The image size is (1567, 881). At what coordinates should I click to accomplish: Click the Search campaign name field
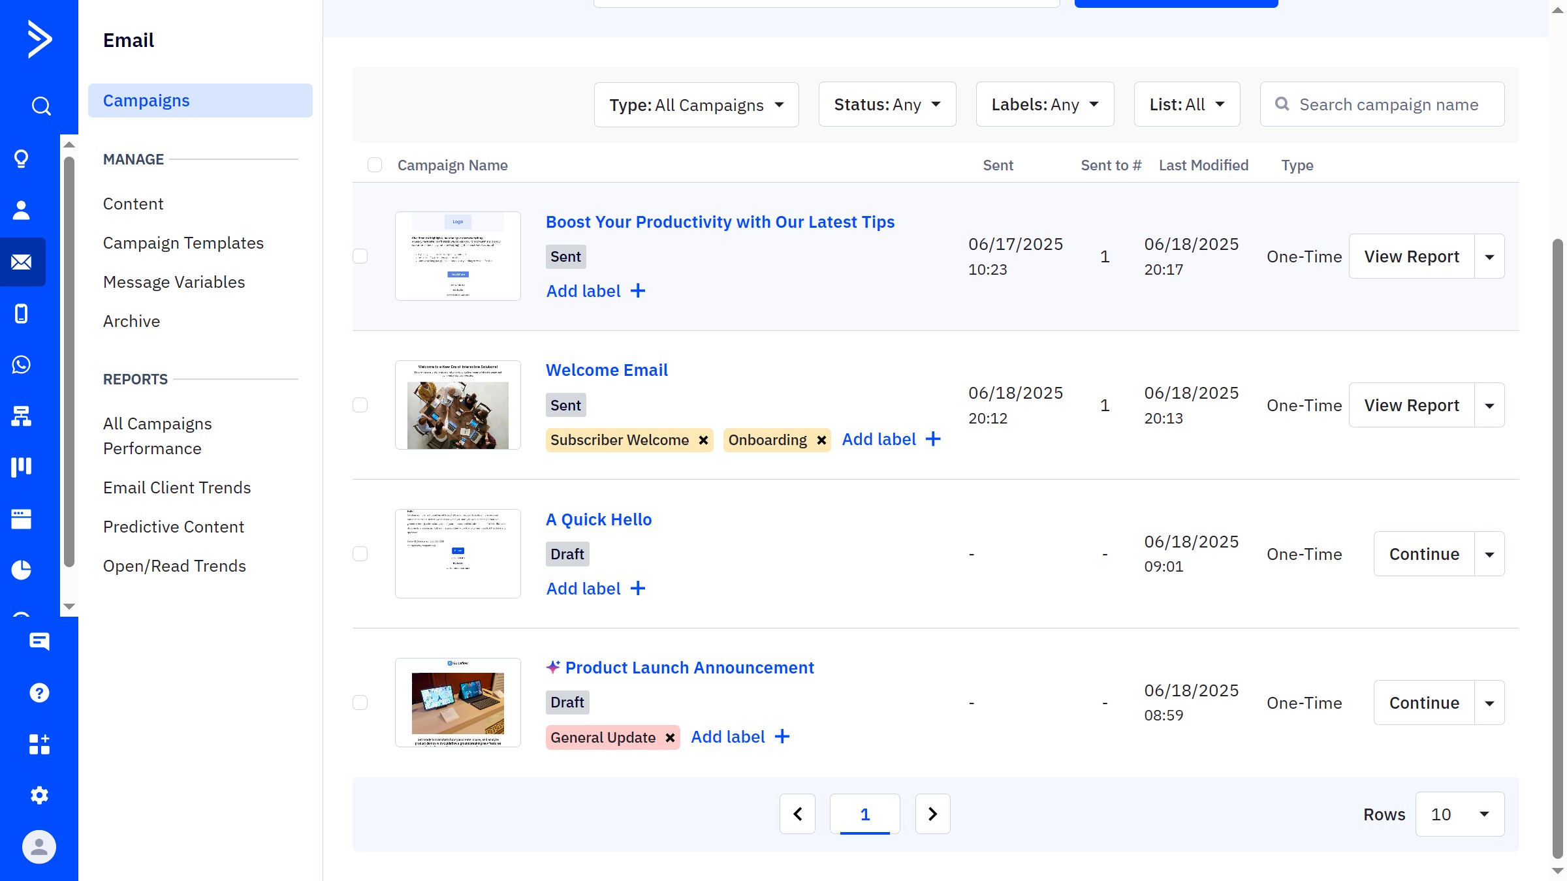pos(1389,105)
